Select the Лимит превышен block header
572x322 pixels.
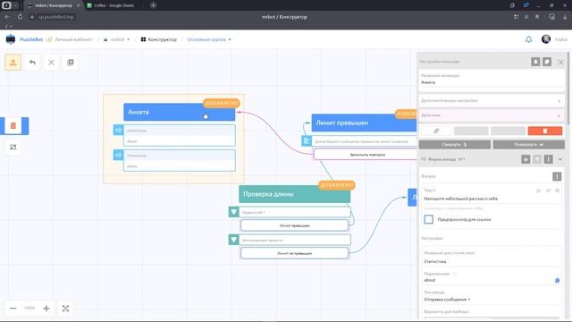click(364, 123)
